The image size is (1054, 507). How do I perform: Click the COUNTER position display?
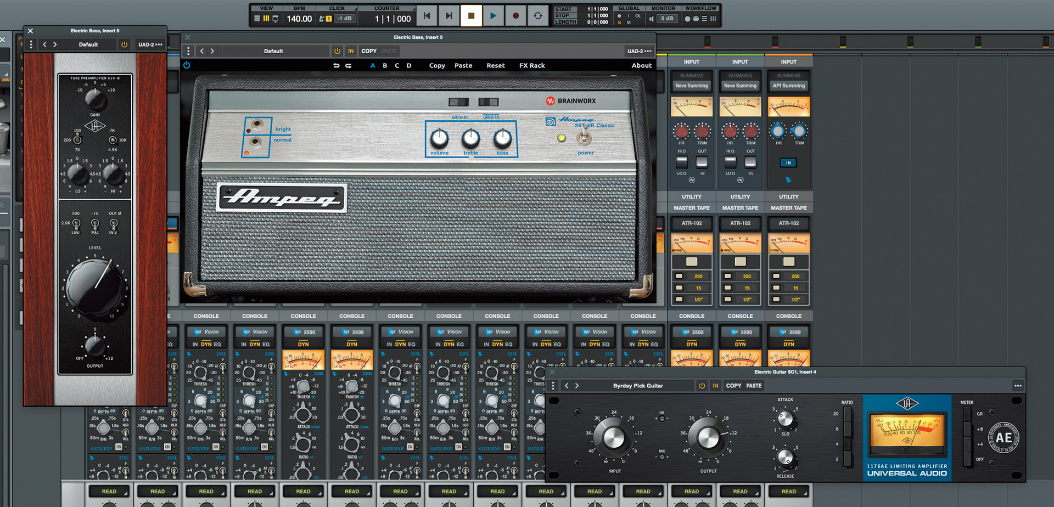[393, 19]
